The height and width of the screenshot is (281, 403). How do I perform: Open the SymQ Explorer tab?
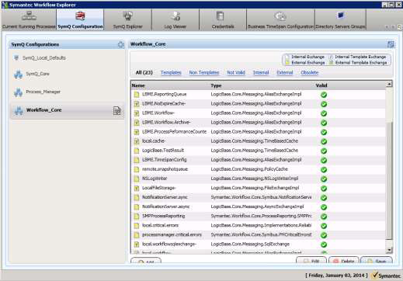coord(127,20)
